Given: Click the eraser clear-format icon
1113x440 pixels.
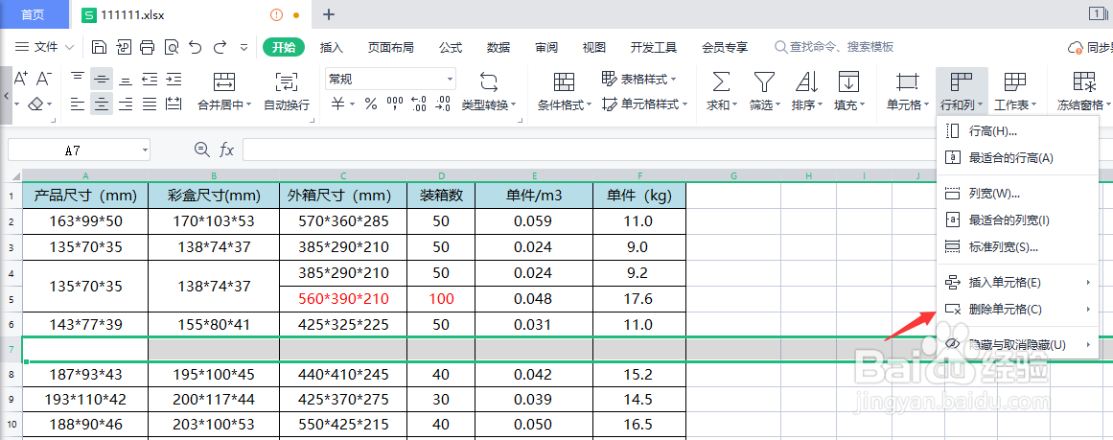Looking at the screenshot, I should pyautogui.click(x=36, y=104).
